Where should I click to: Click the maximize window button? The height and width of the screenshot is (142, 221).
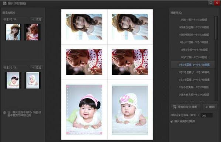211,3
